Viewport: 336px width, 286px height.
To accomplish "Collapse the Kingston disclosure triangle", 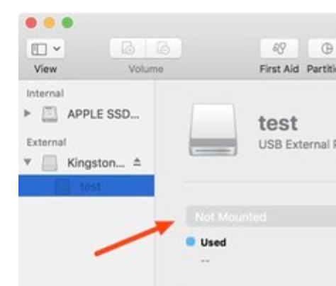I will 28,162.
